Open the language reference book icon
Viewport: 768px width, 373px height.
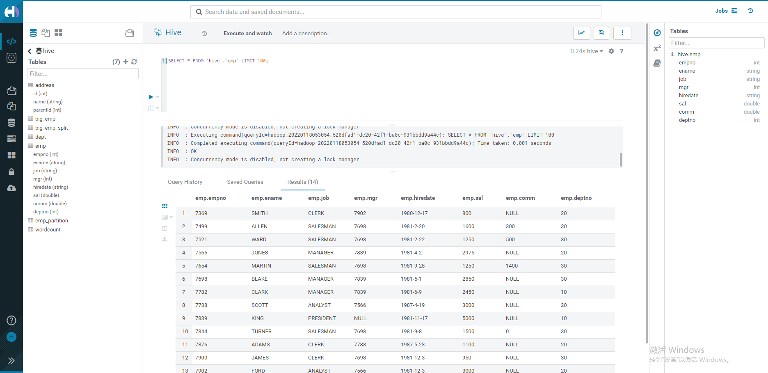657,63
